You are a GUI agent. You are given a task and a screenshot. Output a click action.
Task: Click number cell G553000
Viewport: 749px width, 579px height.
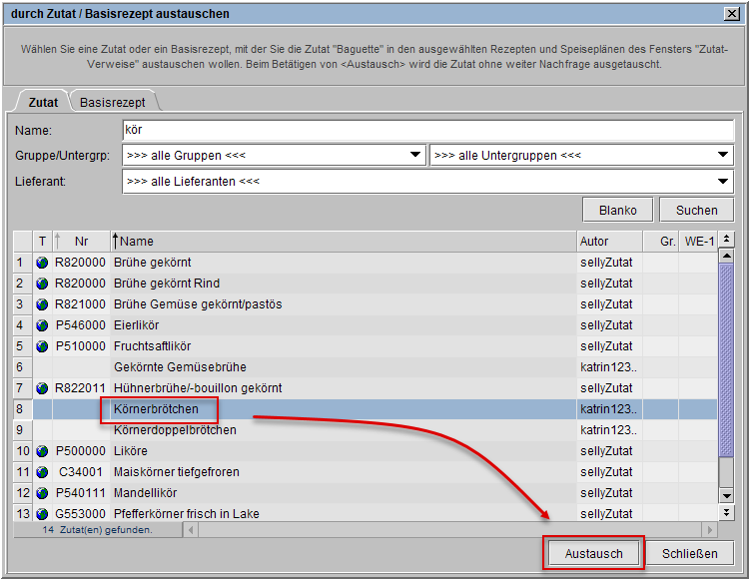tap(80, 514)
